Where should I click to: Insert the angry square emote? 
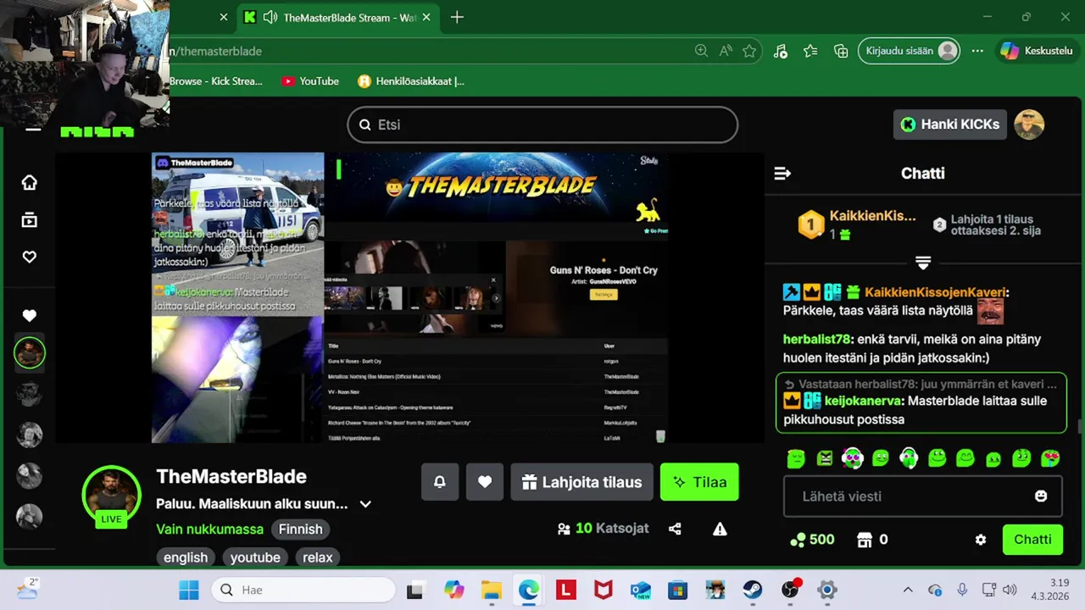click(824, 458)
